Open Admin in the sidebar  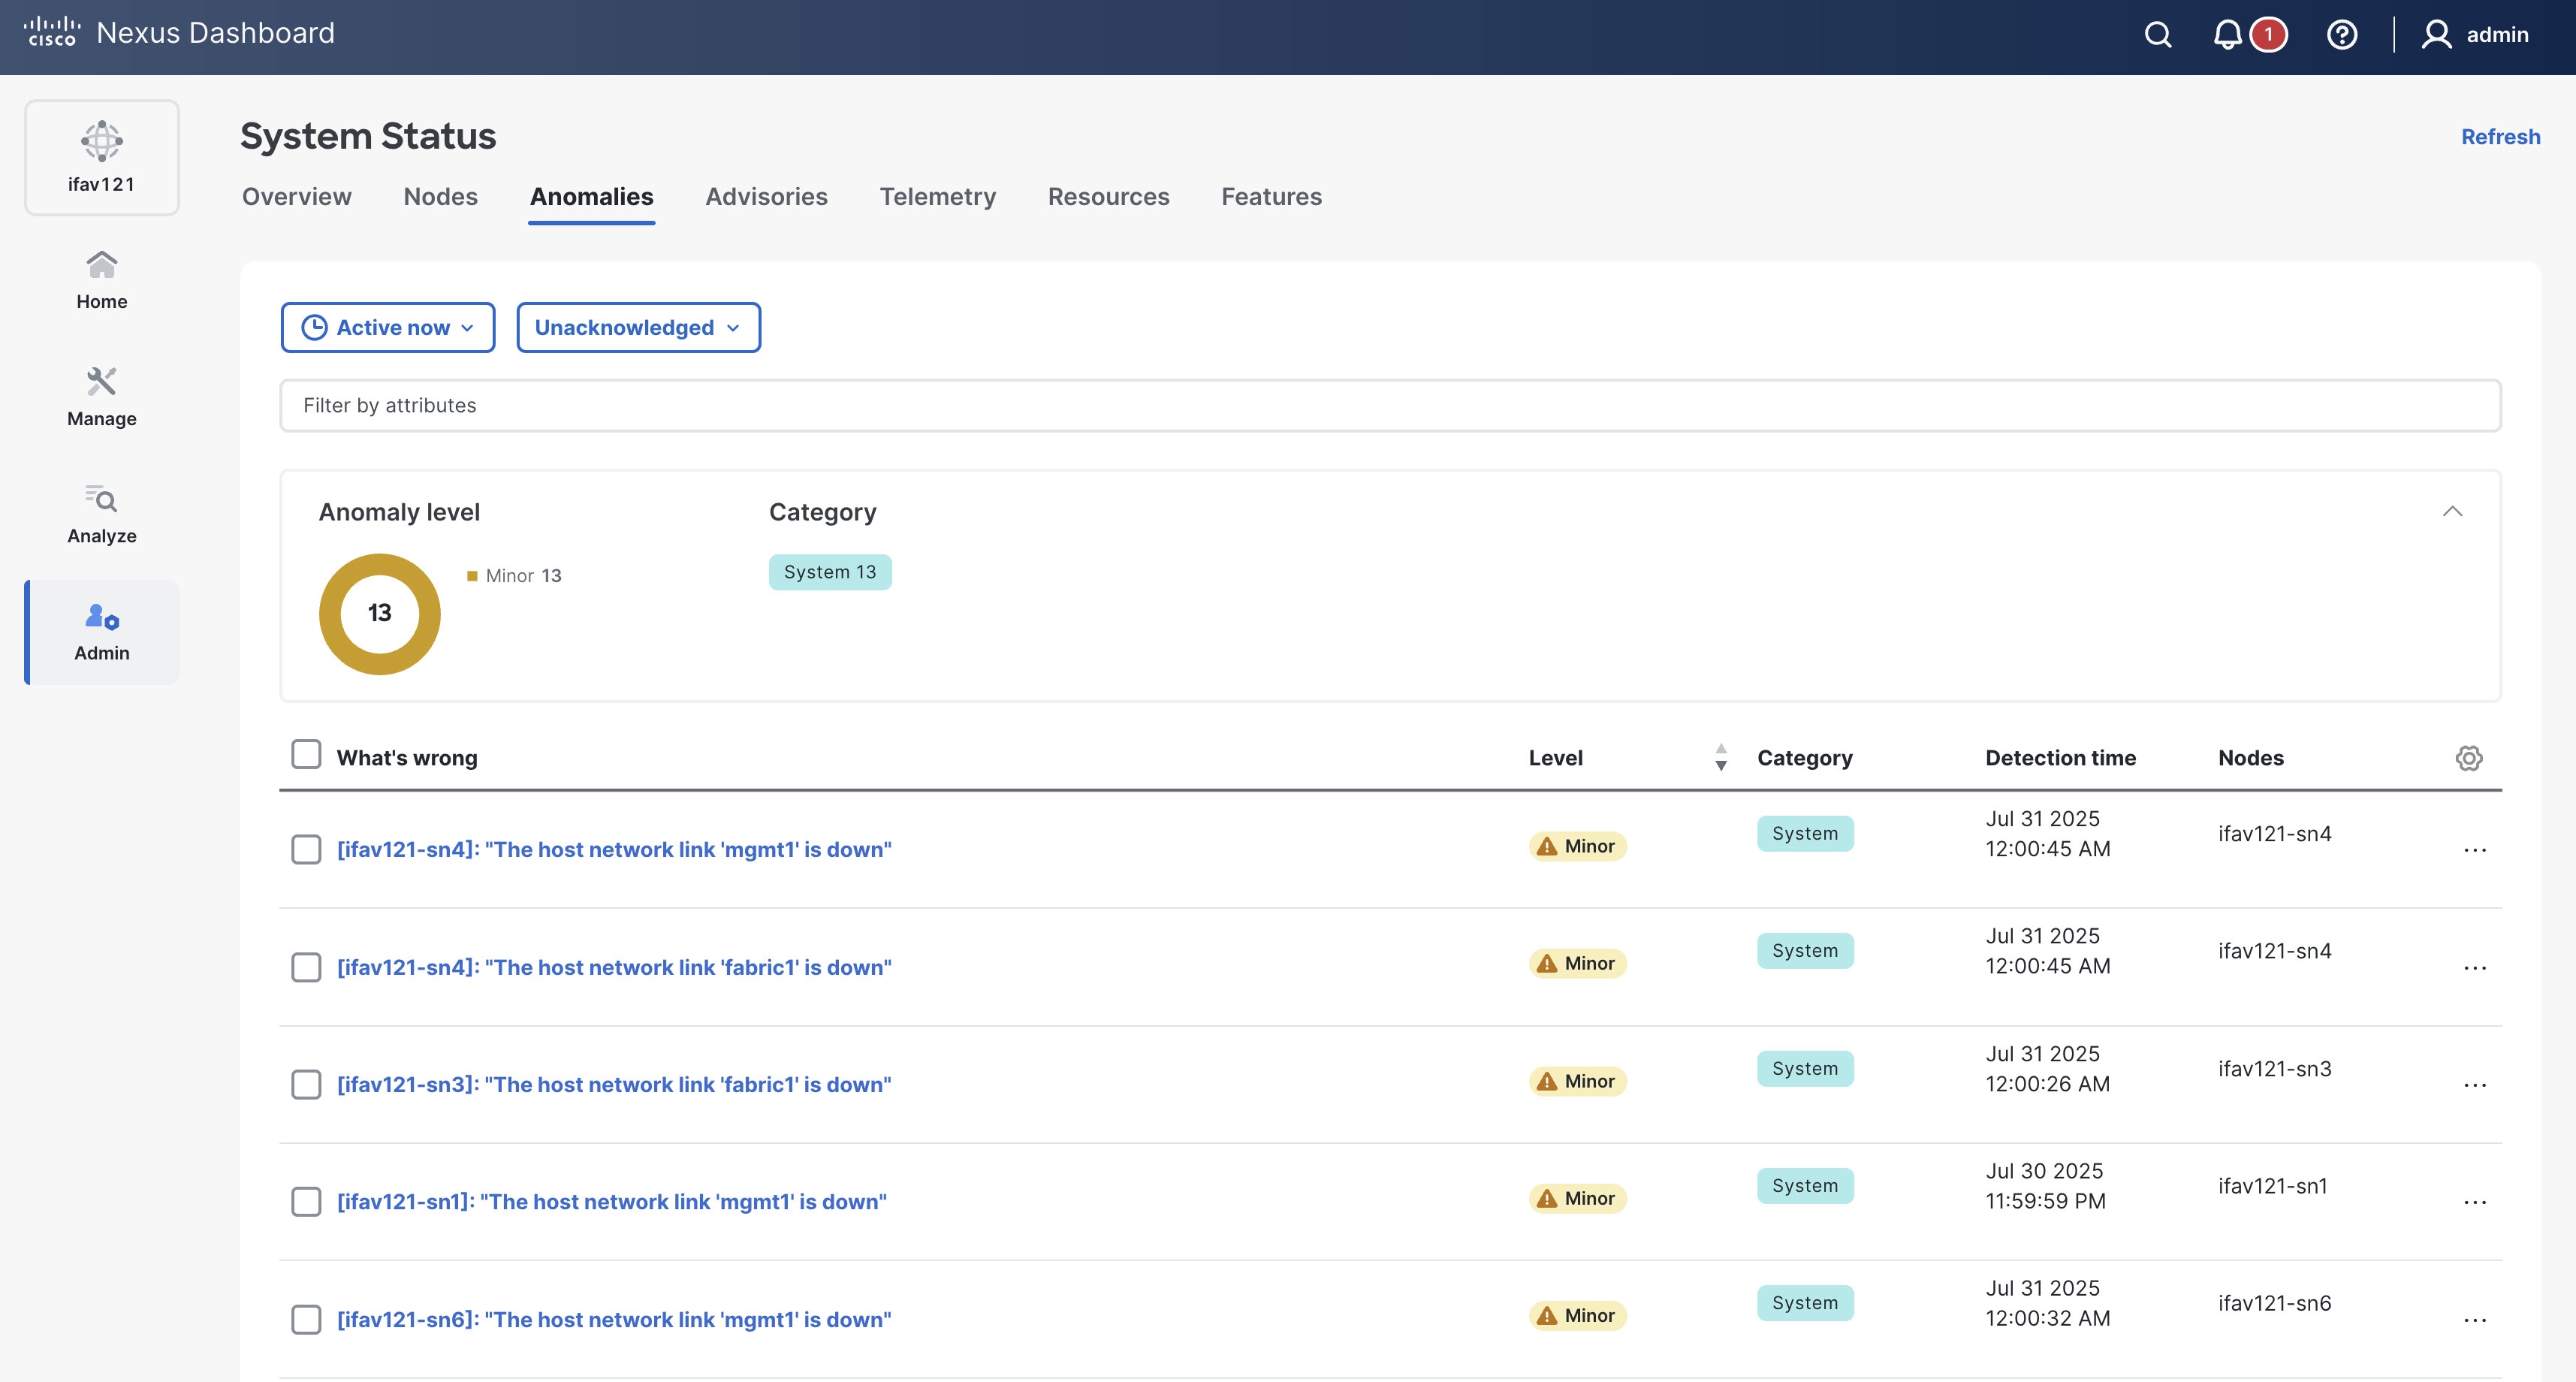(102, 632)
